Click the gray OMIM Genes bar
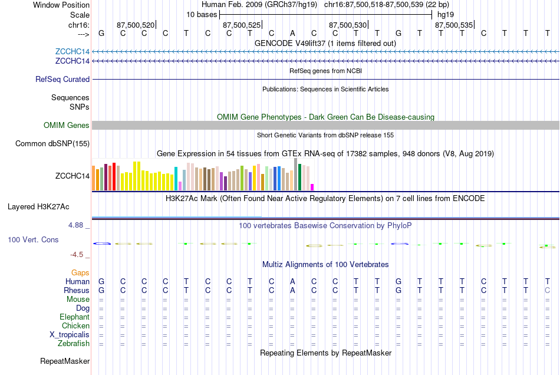Screen dimensions: 560x375 coord(325,125)
